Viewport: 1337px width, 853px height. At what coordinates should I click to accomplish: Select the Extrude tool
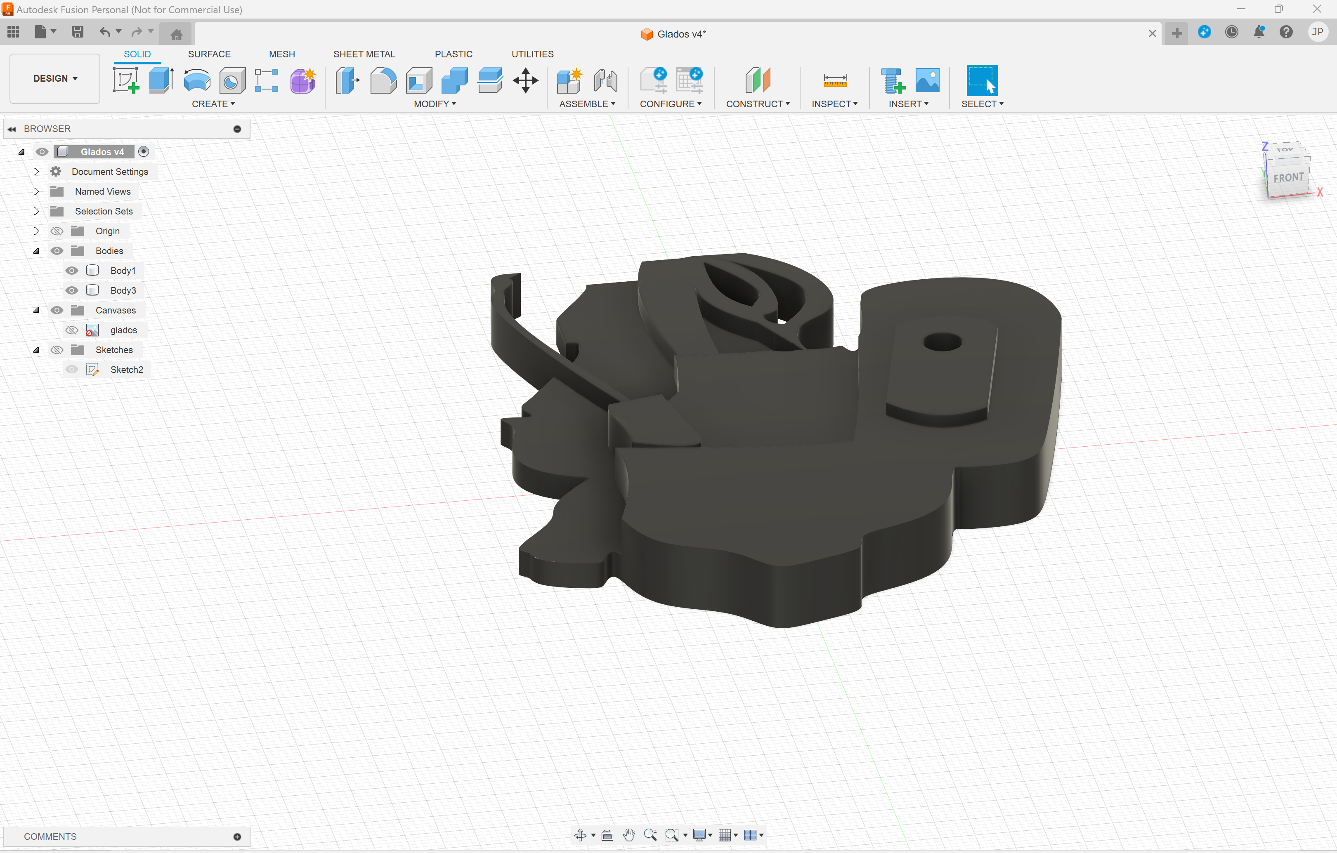162,80
